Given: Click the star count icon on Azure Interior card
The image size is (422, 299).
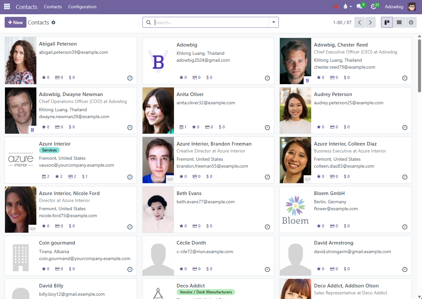Looking at the screenshot, I should coord(57,177).
